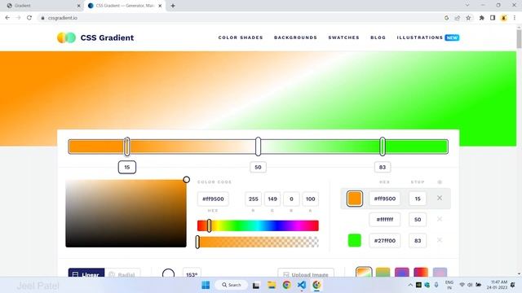522x293 pixels.
Task: Edit the color code HEX field #ff9500
Action: [213, 199]
